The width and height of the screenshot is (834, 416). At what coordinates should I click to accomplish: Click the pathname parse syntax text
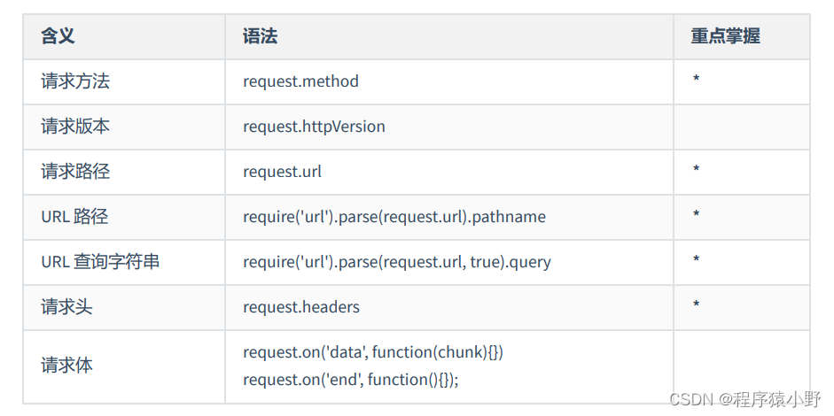click(394, 217)
